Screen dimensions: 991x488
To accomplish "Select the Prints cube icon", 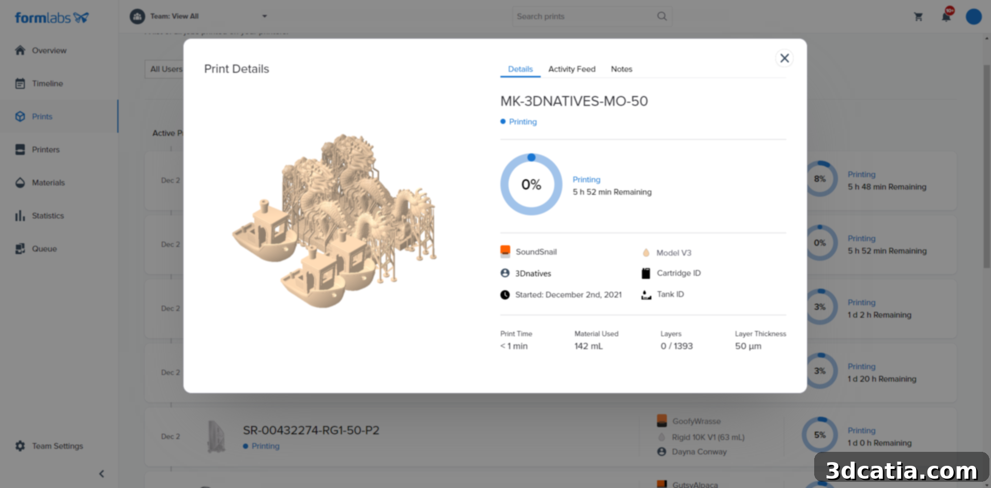I will pyautogui.click(x=20, y=116).
